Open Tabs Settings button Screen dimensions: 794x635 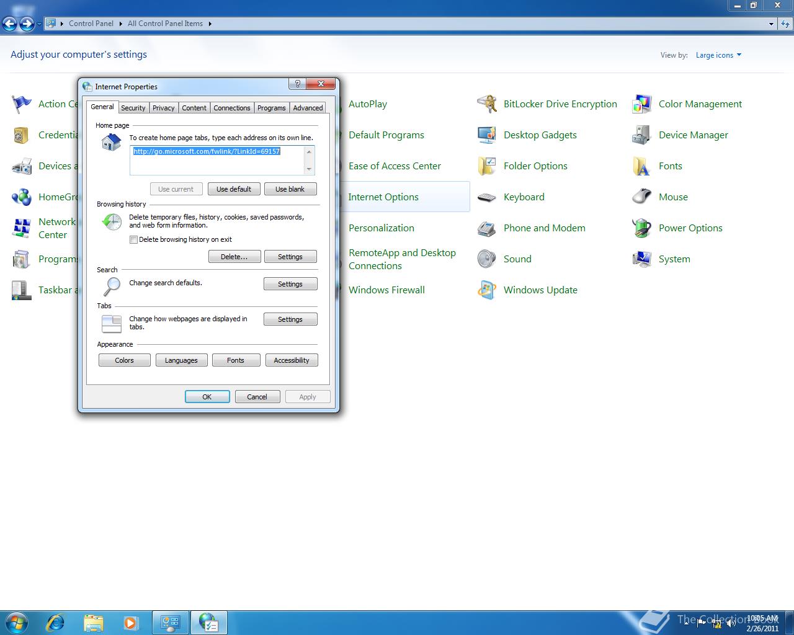pyautogui.click(x=290, y=319)
